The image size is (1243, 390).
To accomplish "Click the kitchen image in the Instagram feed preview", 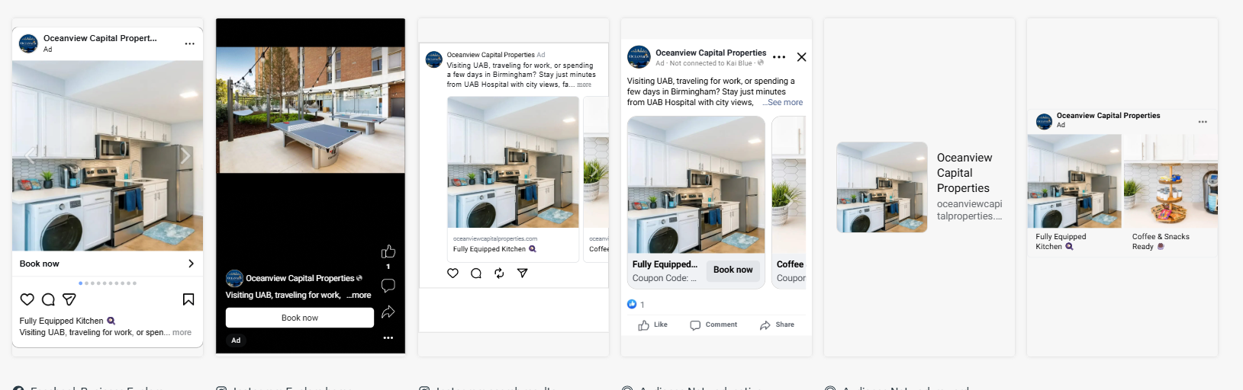I will [108, 155].
